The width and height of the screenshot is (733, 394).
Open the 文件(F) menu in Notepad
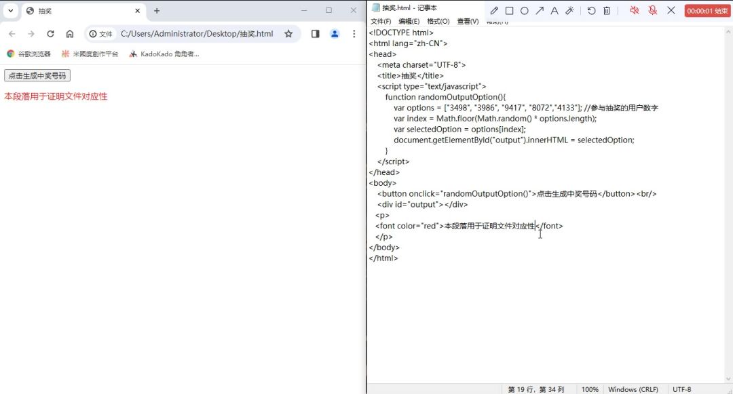click(x=381, y=22)
